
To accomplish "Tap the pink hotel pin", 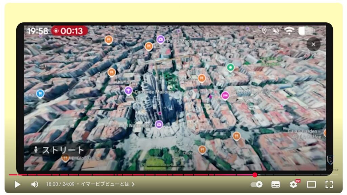I will [225, 96].
